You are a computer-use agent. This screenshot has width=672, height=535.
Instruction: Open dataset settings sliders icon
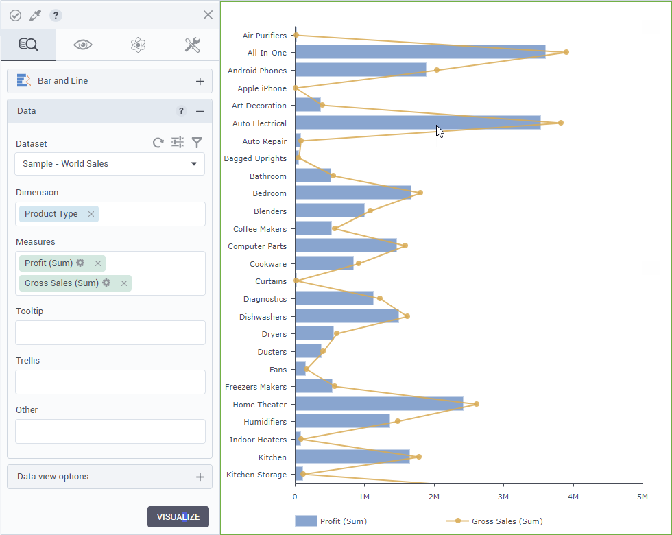pyautogui.click(x=178, y=142)
